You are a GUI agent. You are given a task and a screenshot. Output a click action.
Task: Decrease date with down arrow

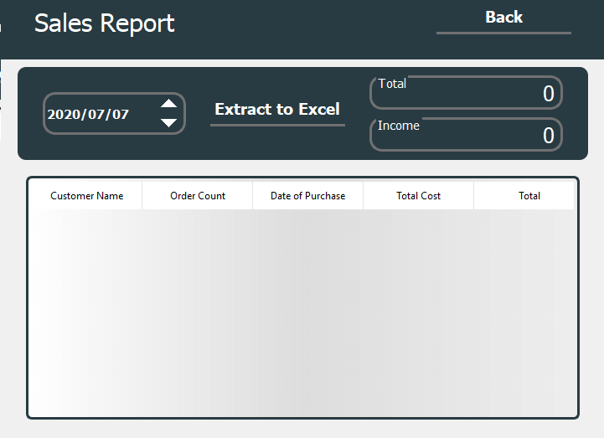click(x=168, y=123)
